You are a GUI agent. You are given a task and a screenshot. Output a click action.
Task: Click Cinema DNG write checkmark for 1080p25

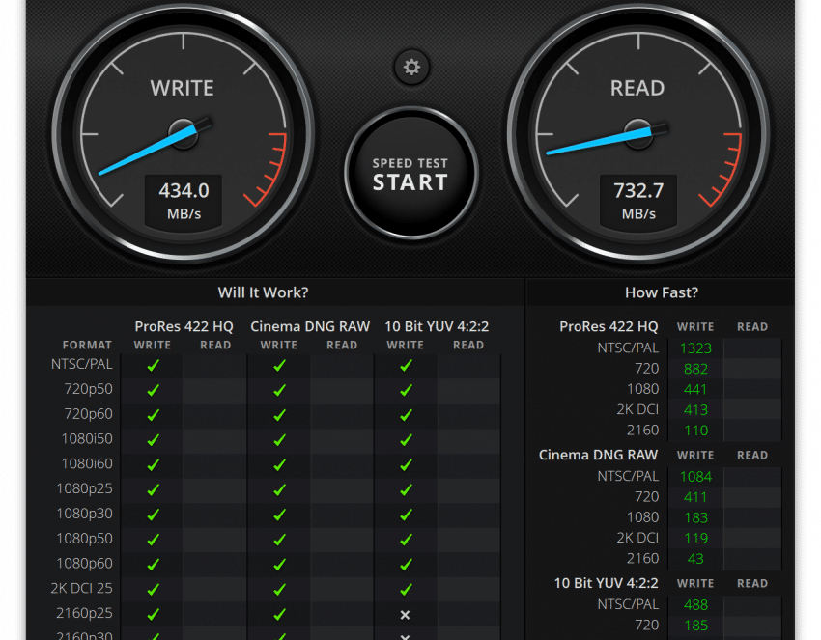[x=279, y=489]
